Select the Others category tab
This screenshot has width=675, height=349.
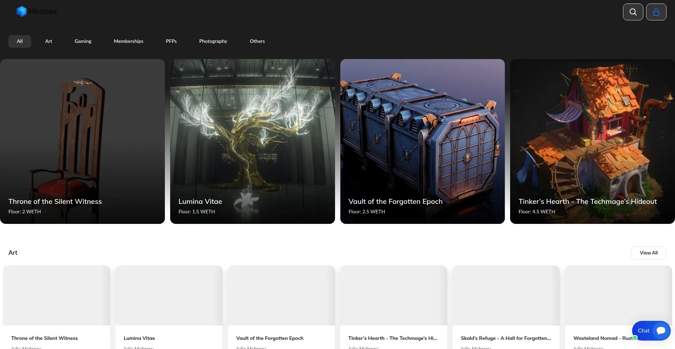click(257, 41)
